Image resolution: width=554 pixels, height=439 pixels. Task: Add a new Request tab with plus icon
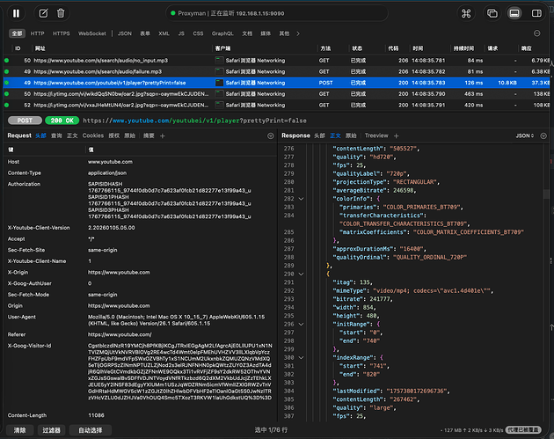[x=162, y=135]
